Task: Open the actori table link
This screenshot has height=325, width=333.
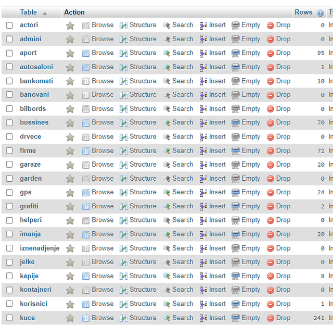Action: tap(29, 25)
